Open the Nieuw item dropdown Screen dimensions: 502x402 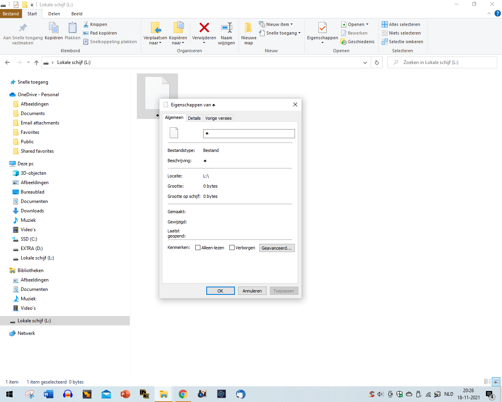[276, 24]
